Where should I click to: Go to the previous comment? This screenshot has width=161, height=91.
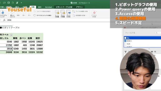24,14
